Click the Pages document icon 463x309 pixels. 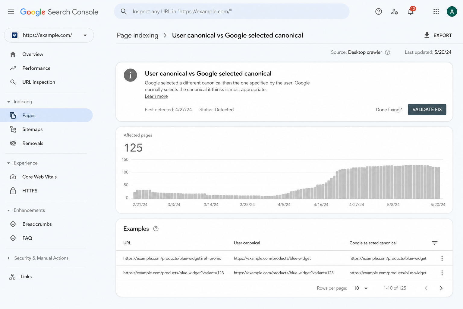[13, 115]
